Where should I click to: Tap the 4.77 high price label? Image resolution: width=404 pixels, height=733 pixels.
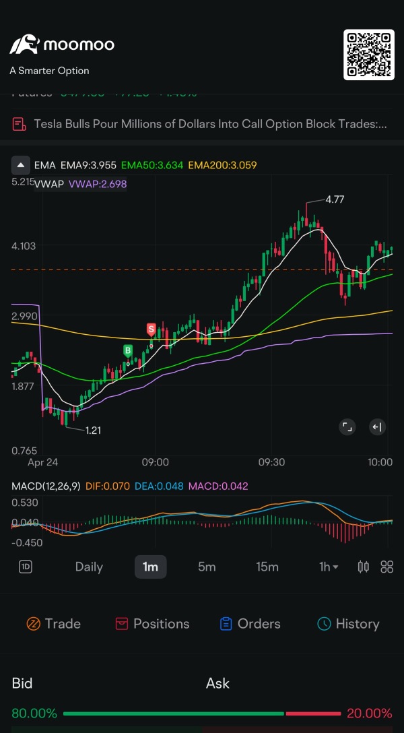click(335, 199)
